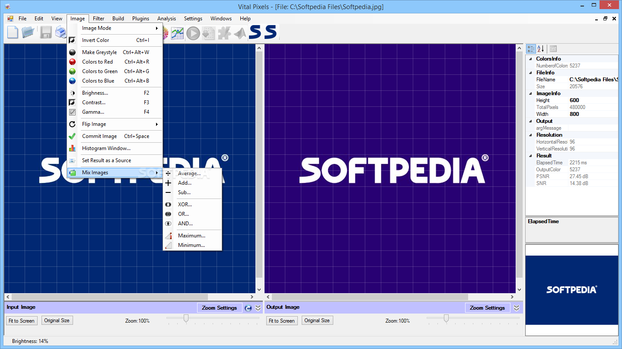Click input image horizontal scrollbar right arrow
Image resolution: width=622 pixels, height=349 pixels.
pyautogui.click(x=252, y=297)
